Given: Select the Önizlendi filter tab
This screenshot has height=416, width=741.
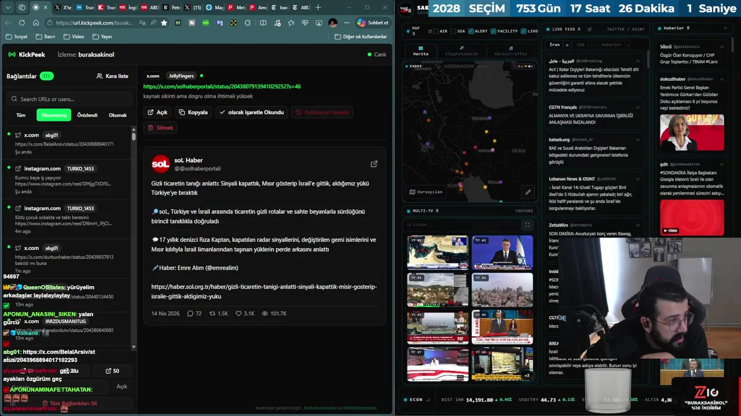Looking at the screenshot, I should 87,115.
